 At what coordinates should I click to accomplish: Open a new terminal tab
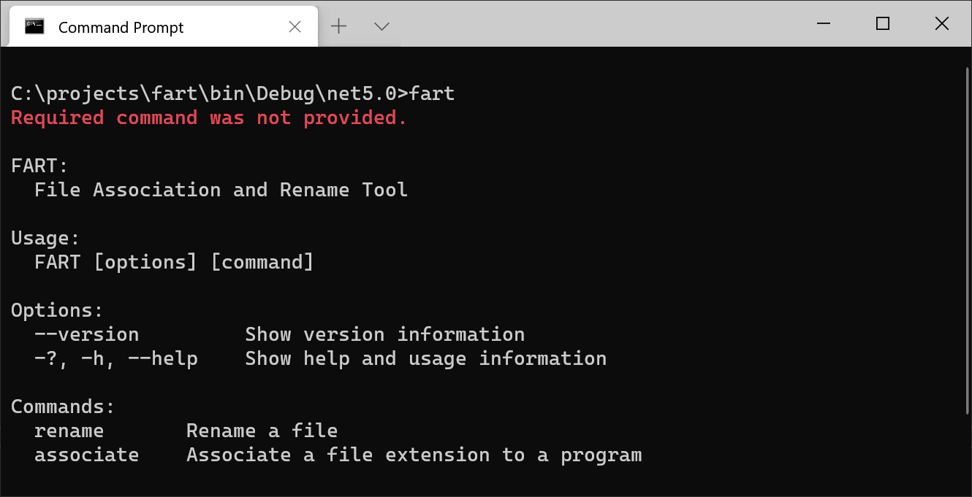tap(339, 26)
